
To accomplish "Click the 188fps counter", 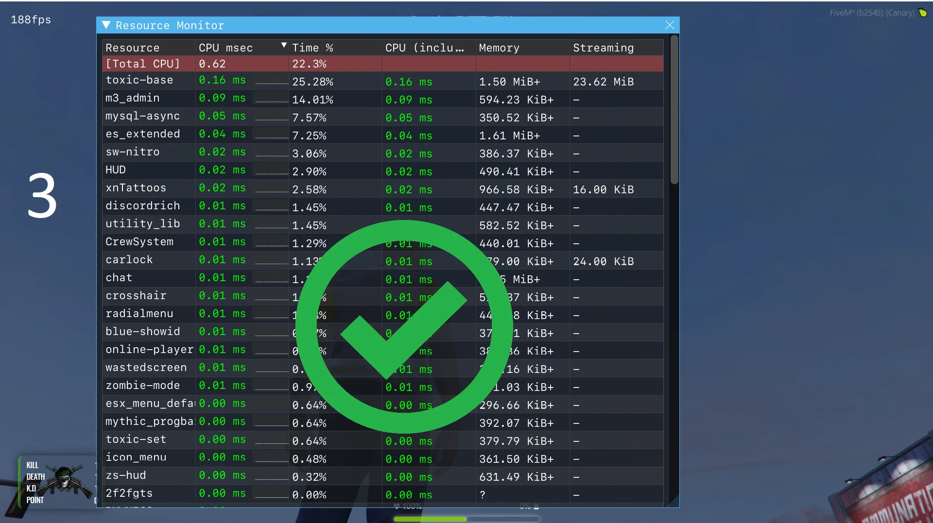I will coord(31,20).
